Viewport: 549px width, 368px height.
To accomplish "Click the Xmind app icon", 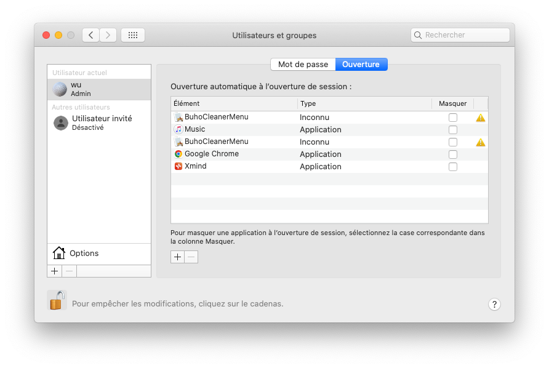I will point(178,166).
